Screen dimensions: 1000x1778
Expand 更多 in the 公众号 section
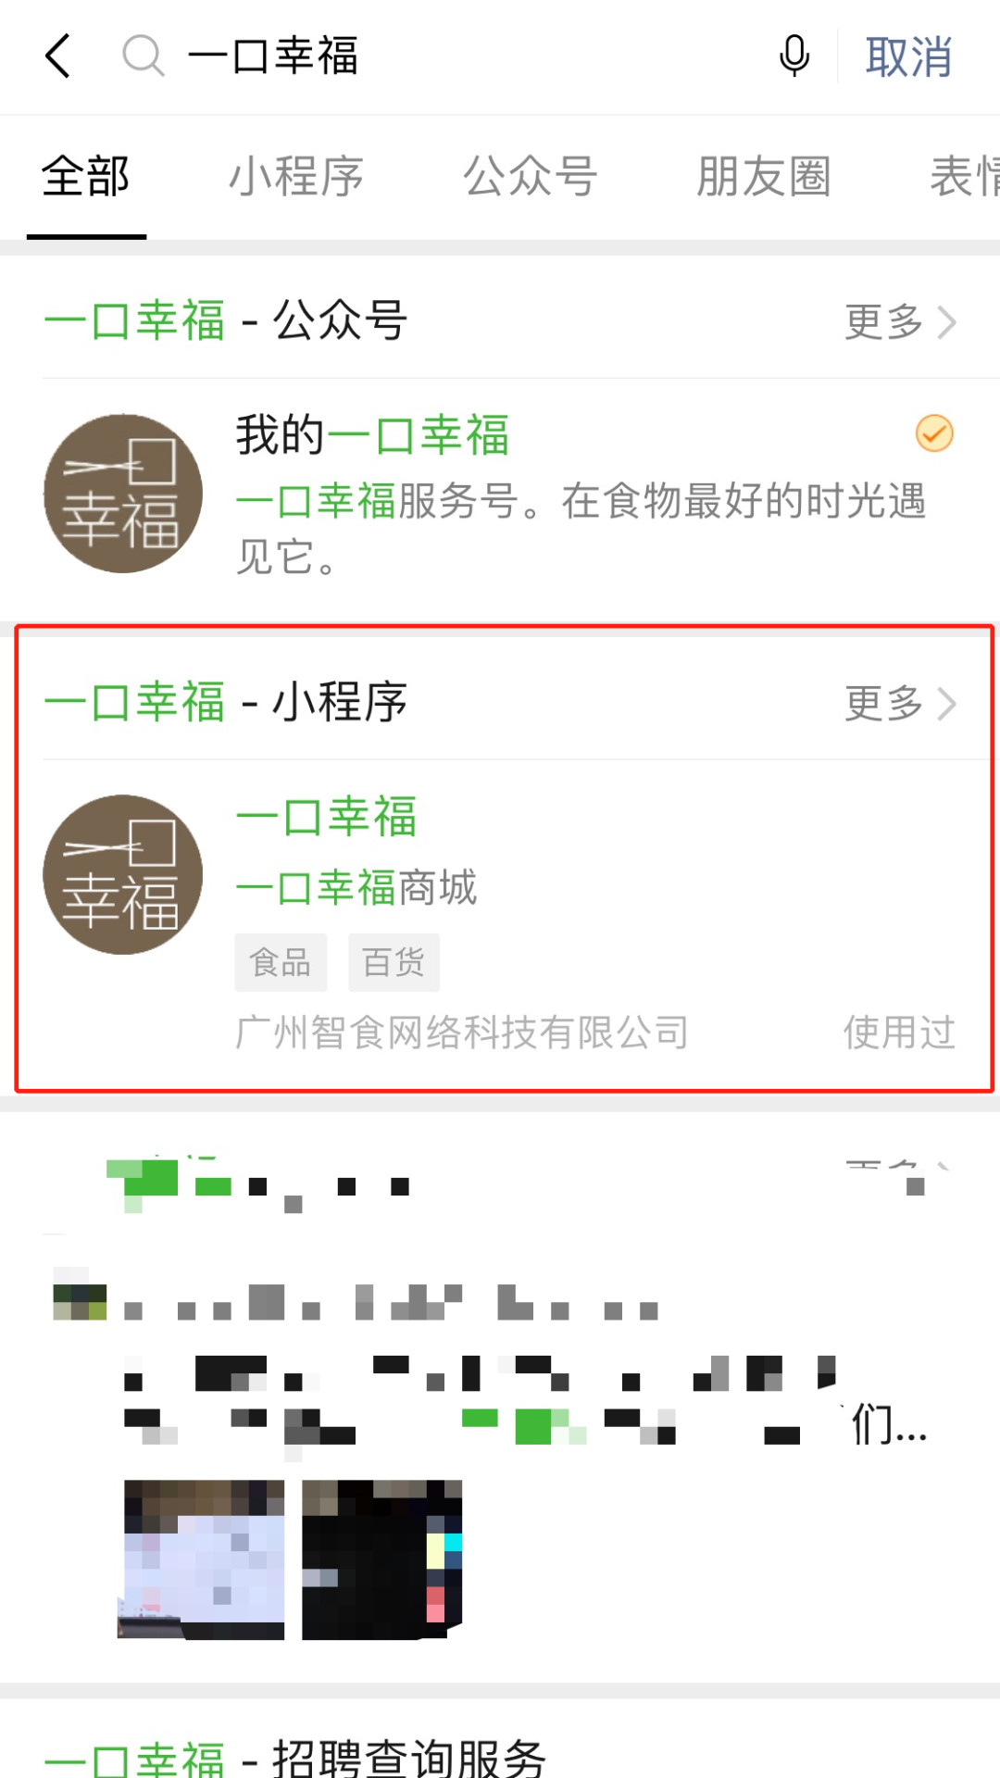click(x=900, y=322)
